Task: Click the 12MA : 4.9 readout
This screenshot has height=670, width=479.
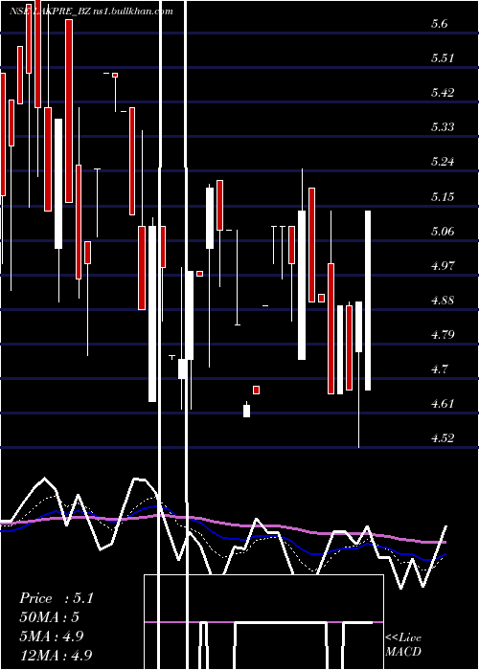Action: tap(56, 655)
